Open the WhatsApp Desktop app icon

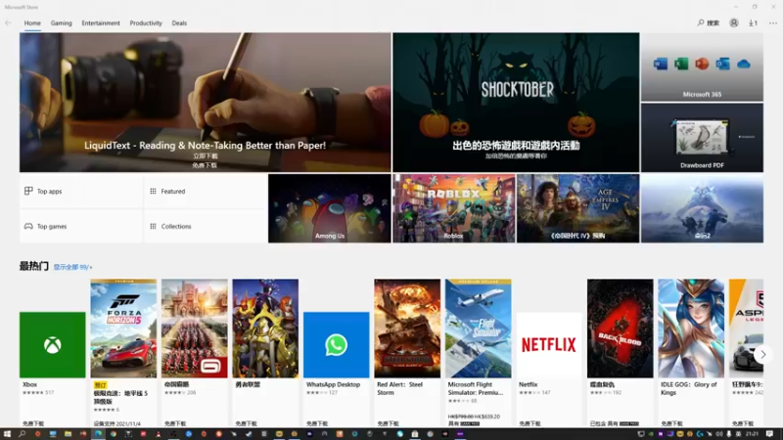(336, 345)
